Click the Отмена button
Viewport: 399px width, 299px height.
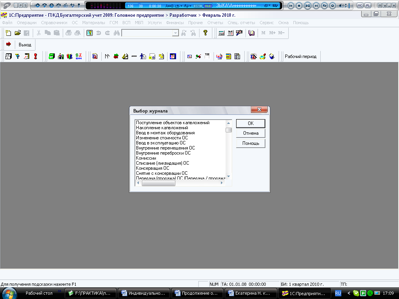coord(251,133)
